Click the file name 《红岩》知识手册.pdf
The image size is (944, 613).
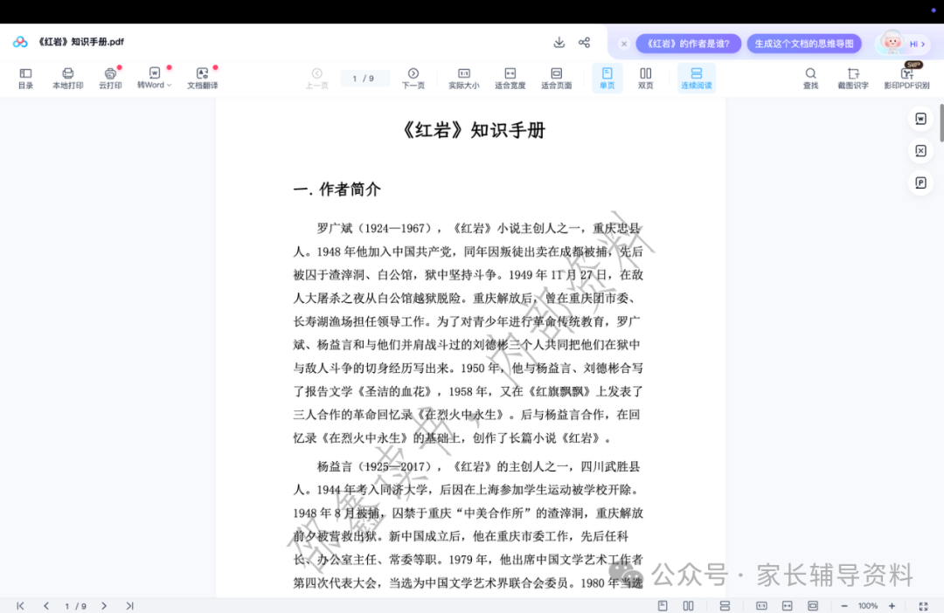(80, 42)
